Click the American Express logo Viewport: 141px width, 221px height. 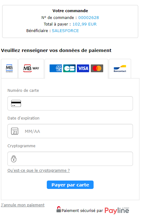(x=56, y=68)
